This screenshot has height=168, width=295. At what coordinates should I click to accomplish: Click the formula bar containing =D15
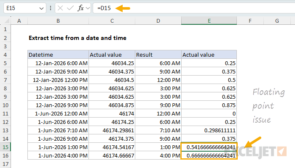(194, 8)
